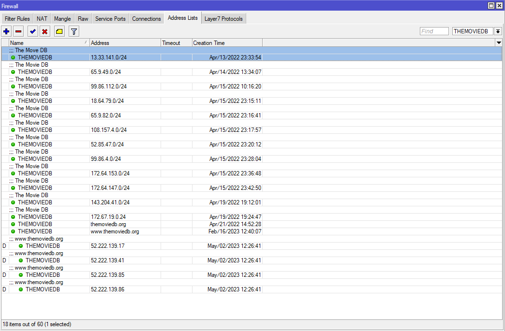
Task: Sort by Creation Time column header
Action: (226, 43)
